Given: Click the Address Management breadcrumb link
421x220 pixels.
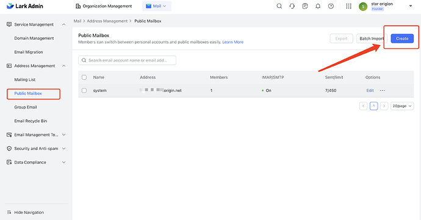Looking at the screenshot, I should 107,21.
